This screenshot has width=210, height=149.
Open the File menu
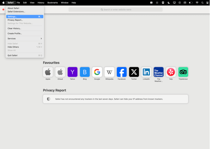pyautogui.click(x=18, y=3)
